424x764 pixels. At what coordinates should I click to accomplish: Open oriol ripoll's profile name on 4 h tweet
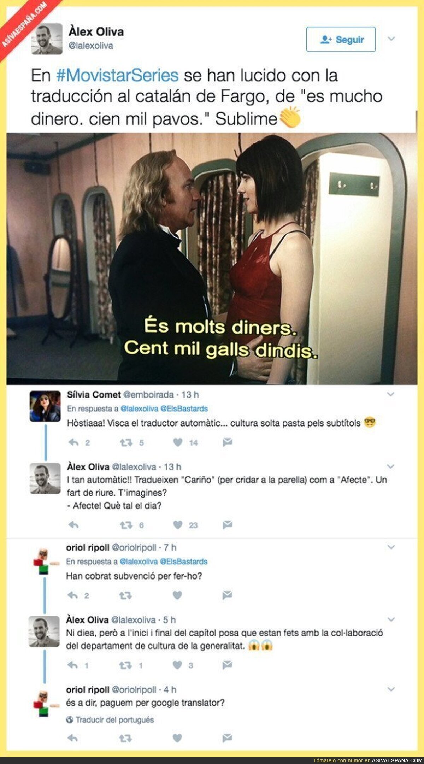pyautogui.click(x=88, y=689)
